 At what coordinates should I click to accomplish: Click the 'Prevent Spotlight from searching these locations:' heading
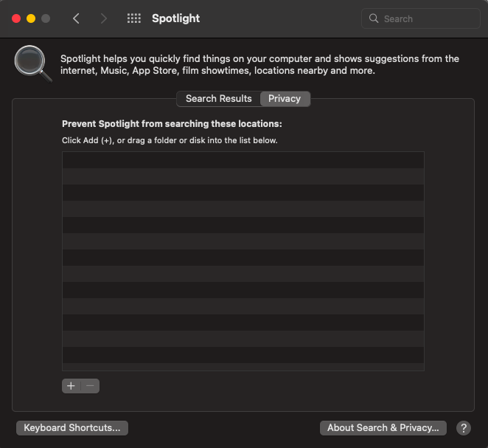click(172, 124)
